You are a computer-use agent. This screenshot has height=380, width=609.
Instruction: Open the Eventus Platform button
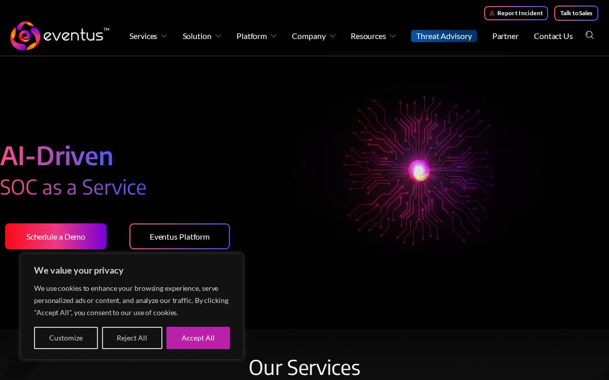click(x=180, y=237)
